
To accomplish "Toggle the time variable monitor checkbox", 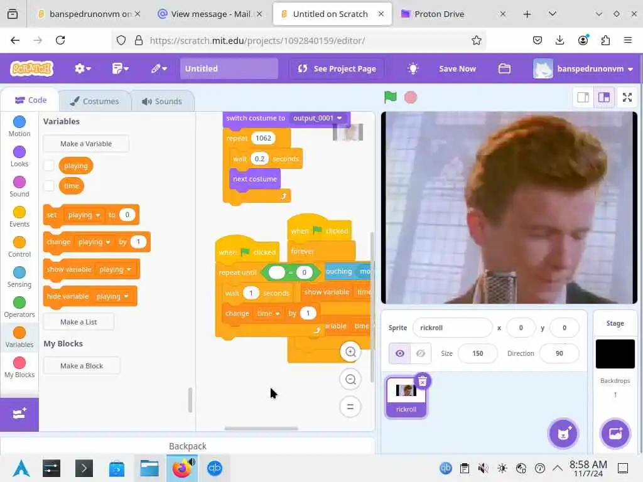I will 49,186.
